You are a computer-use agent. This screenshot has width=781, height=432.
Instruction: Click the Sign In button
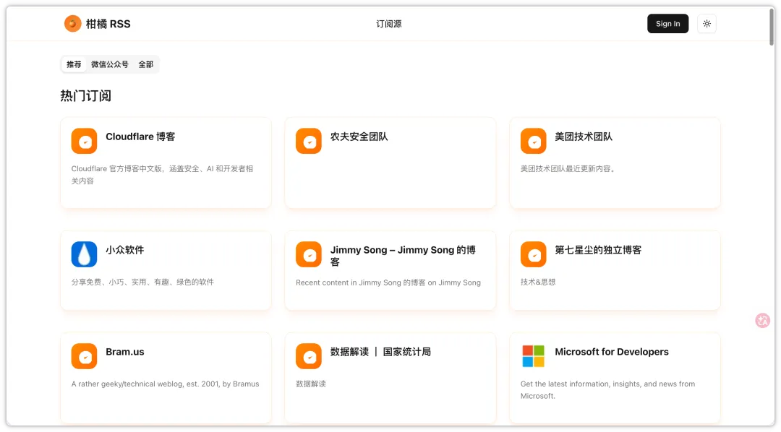(x=667, y=23)
